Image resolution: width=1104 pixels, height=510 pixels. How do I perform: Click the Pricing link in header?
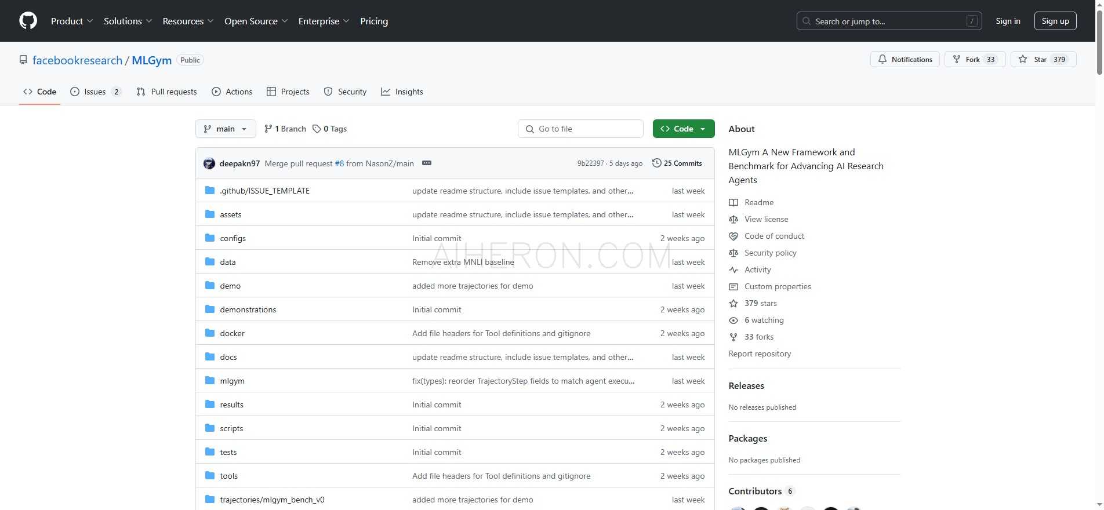pos(374,21)
